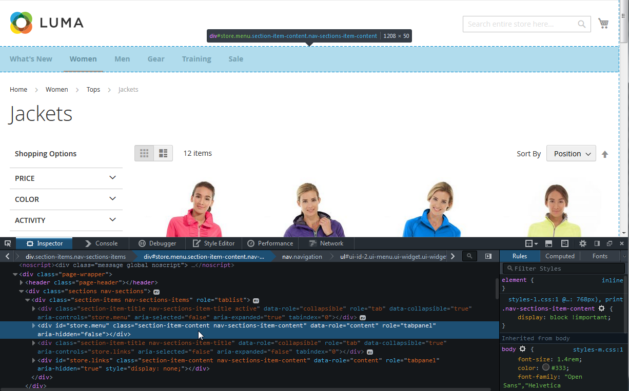
Task: Expand the PRICE filter
Action: pos(66,178)
